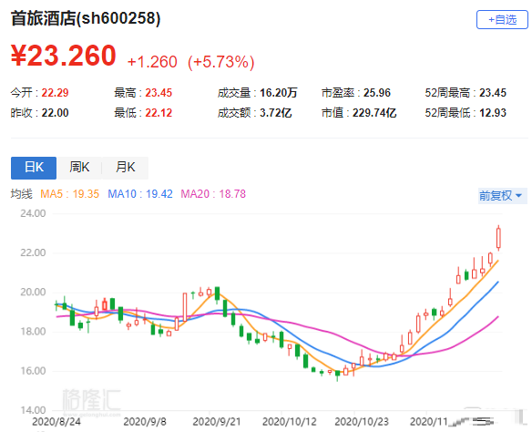Viewport: 532px width, 432px height.
Task: Click the 2020/8/24 date label
Action: (56, 422)
